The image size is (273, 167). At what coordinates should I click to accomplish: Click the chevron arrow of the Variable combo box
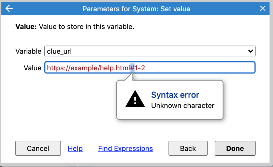pyautogui.click(x=250, y=51)
